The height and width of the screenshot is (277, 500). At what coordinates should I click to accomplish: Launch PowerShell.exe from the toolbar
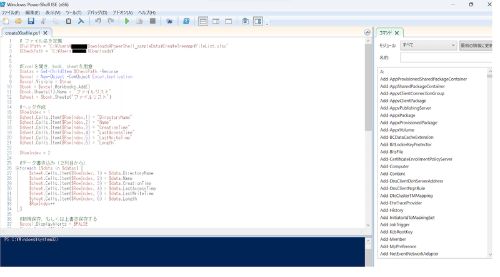pos(186,21)
